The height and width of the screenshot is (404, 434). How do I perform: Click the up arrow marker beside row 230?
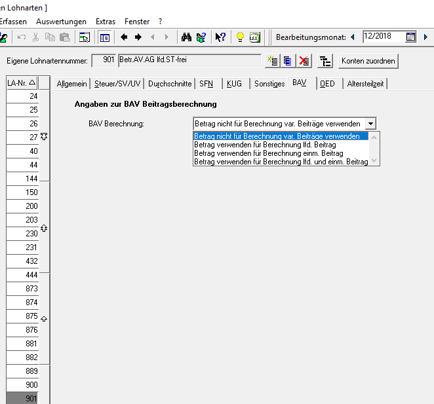(x=44, y=228)
